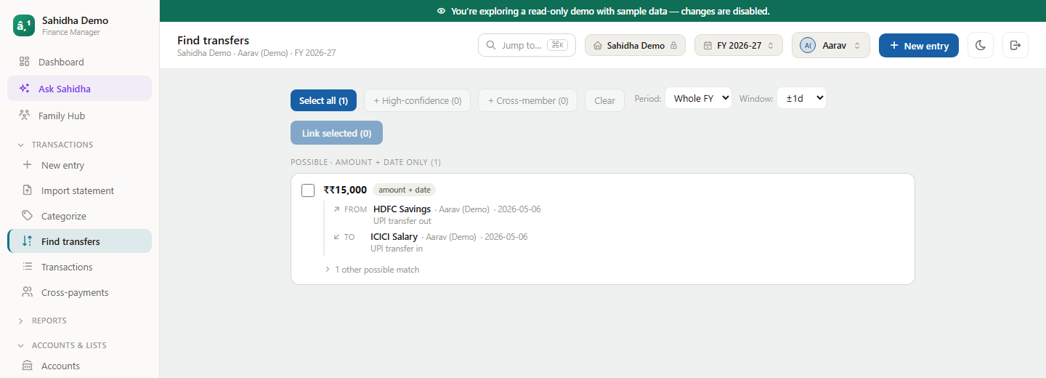Click the Categorize tag icon

tap(28, 216)
